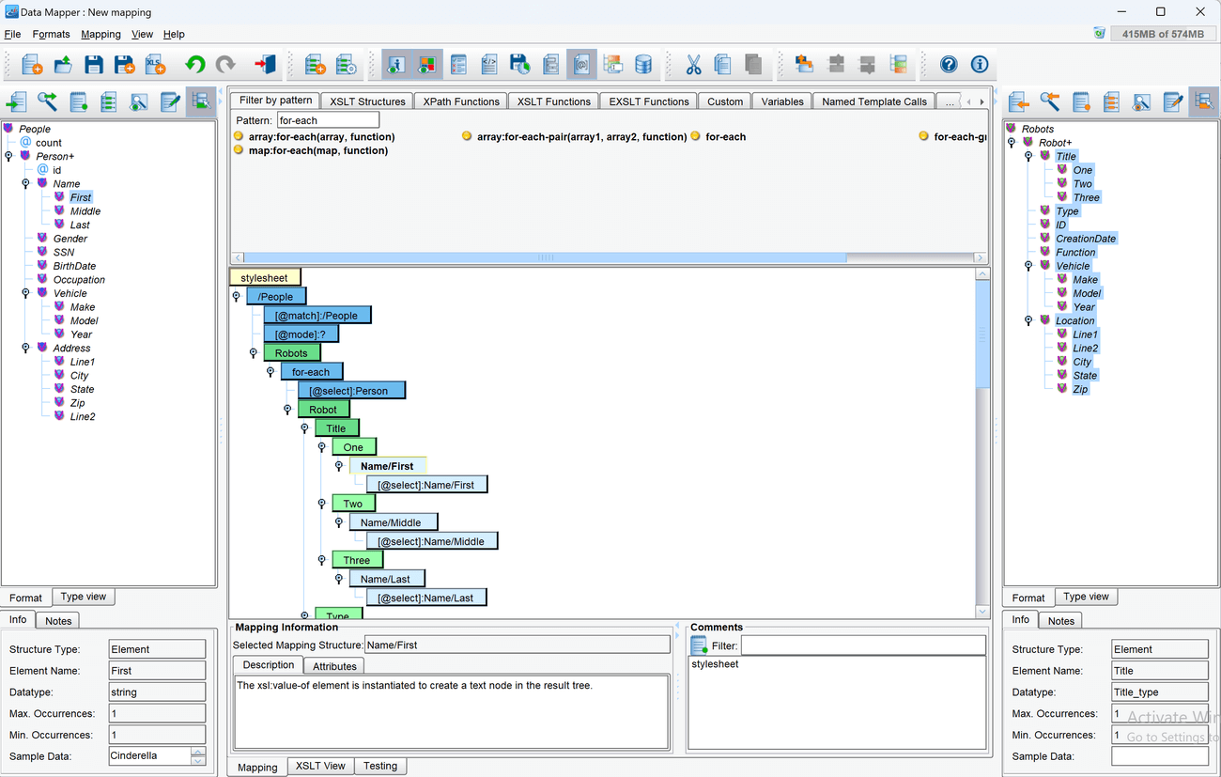Toggle the highlighted info-document toolbar button

pyautogui.click(x=396, y=64)
